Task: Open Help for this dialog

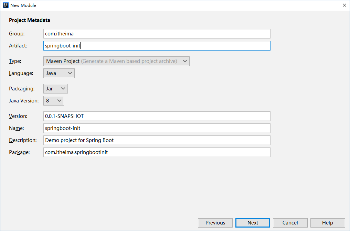Action: (x=327, y=223)
